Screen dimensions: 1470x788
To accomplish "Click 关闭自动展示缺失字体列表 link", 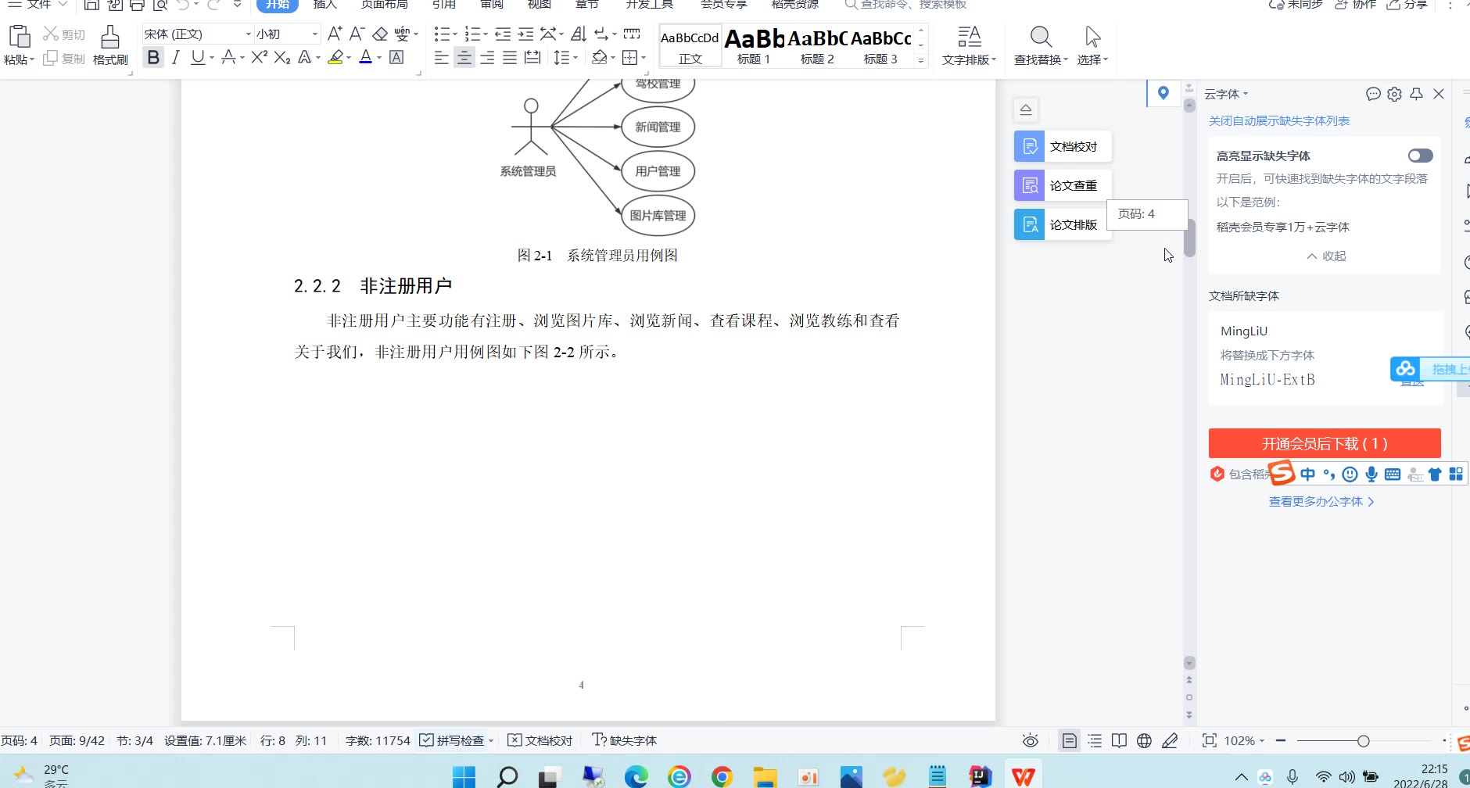I will coord(1279,120).
